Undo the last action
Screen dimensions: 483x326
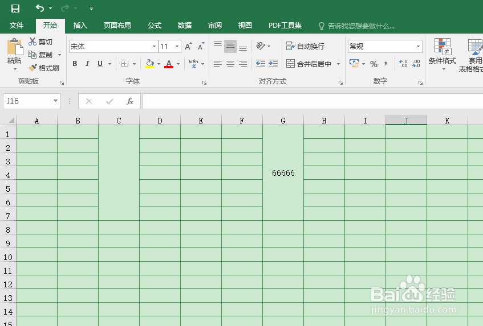[40, 8]
